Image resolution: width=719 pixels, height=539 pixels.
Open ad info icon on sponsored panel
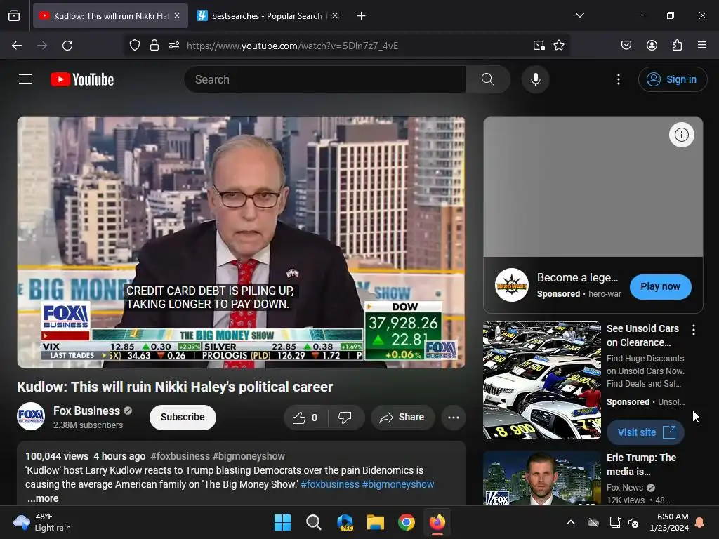tap(681, 135)
